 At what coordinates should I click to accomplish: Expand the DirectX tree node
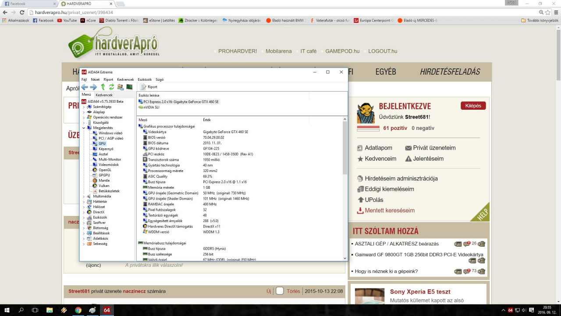pos(84,212)
